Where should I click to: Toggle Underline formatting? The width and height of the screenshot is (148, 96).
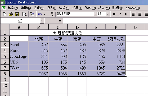(126, 14)
